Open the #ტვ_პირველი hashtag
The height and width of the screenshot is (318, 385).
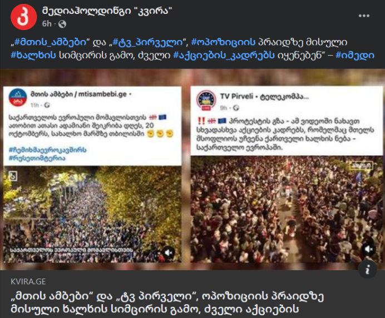coord(147,42)
